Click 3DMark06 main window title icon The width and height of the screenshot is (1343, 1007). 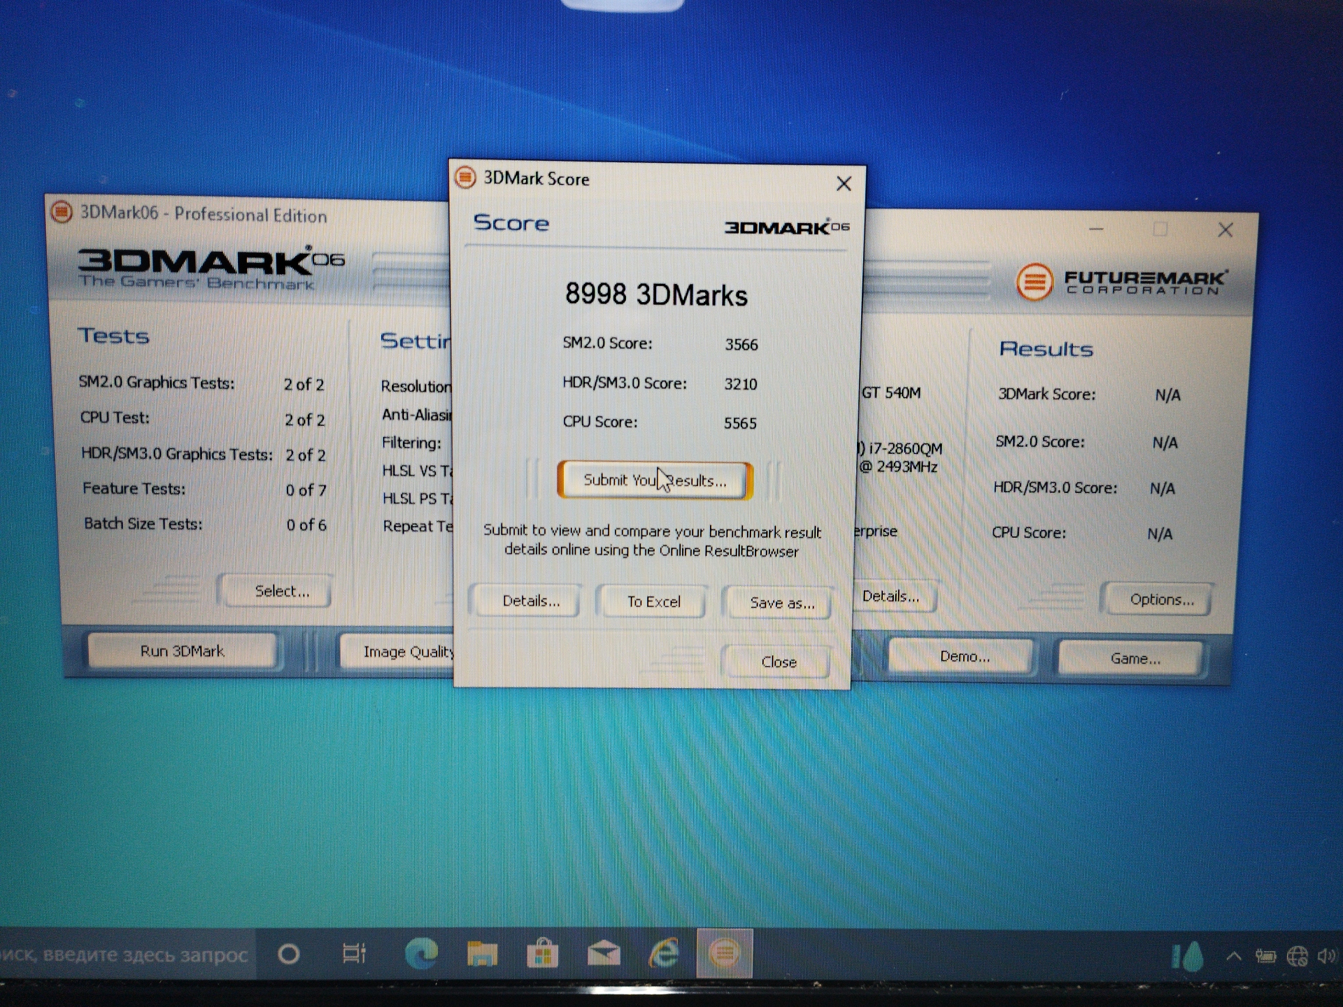tap(62, 211)
